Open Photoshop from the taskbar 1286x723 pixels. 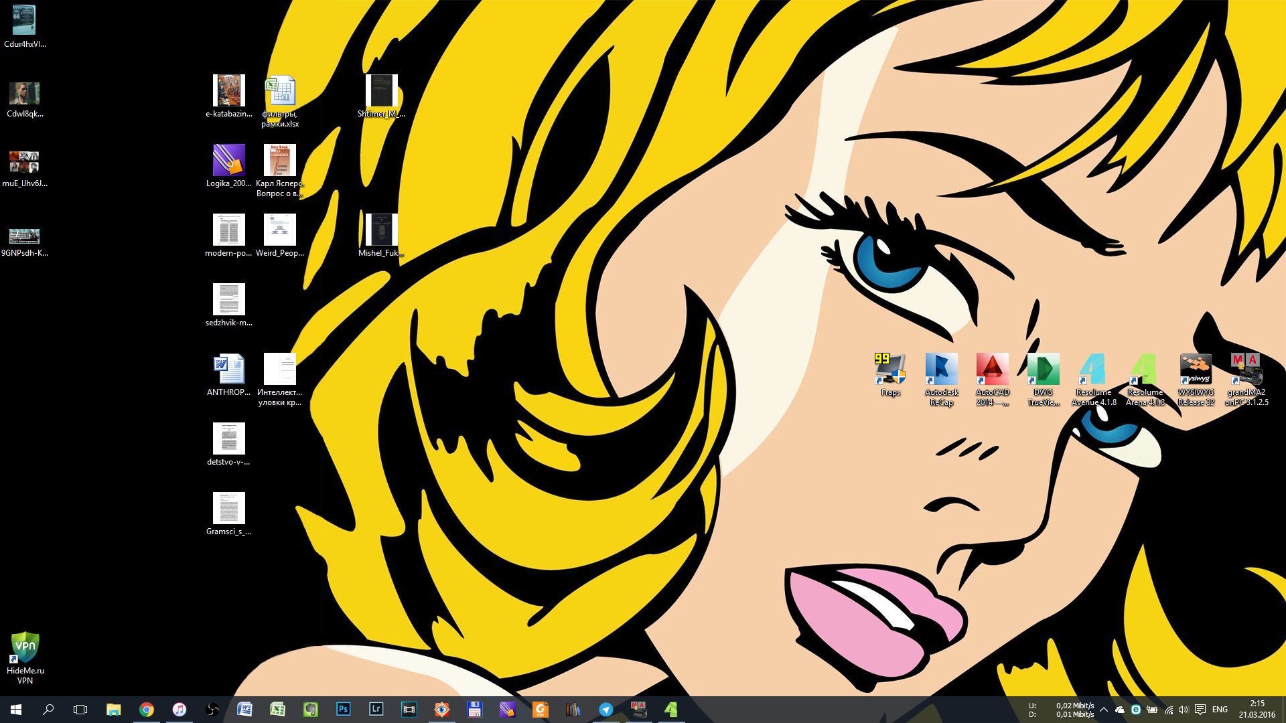pyautogui.click(x=344, y=709)
